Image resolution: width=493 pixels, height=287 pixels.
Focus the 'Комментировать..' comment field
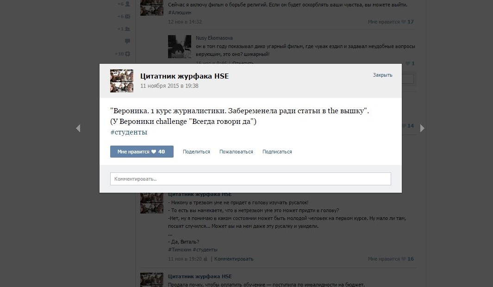point(250,179)
